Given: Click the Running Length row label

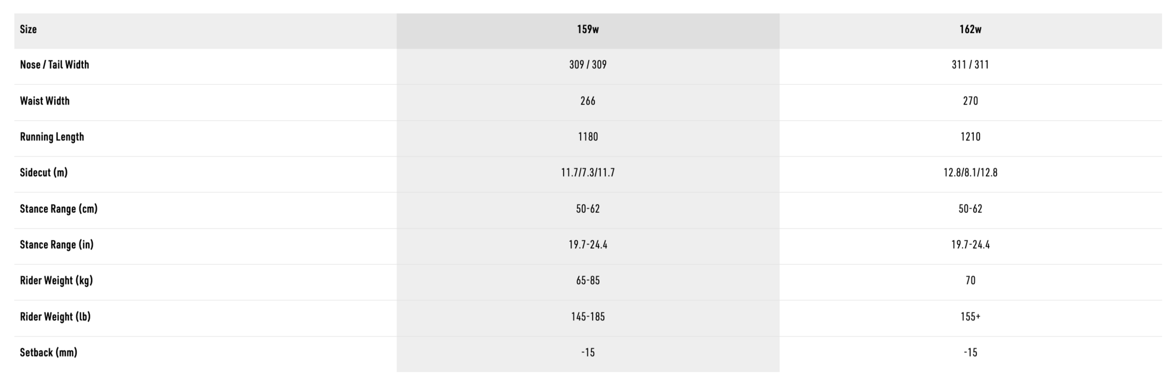Looking at the screenshot, I should point(52,137).
